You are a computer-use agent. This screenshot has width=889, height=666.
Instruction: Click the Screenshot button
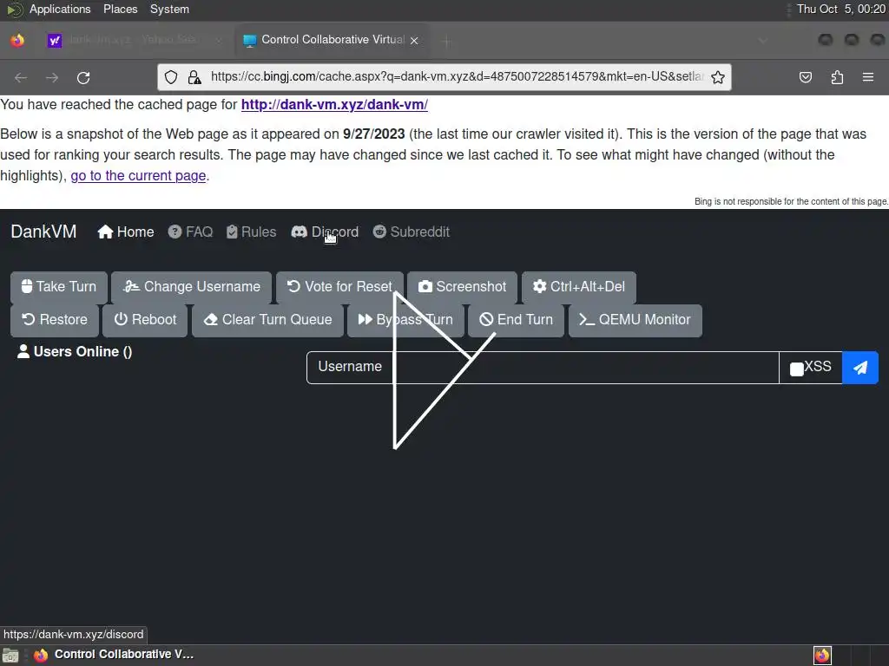pos(462,286)
